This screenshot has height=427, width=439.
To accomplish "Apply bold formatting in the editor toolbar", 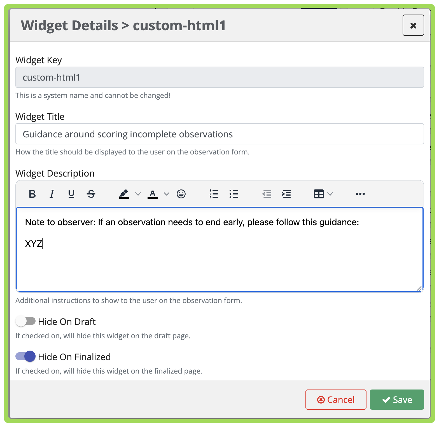I will (x=32, y=194).
